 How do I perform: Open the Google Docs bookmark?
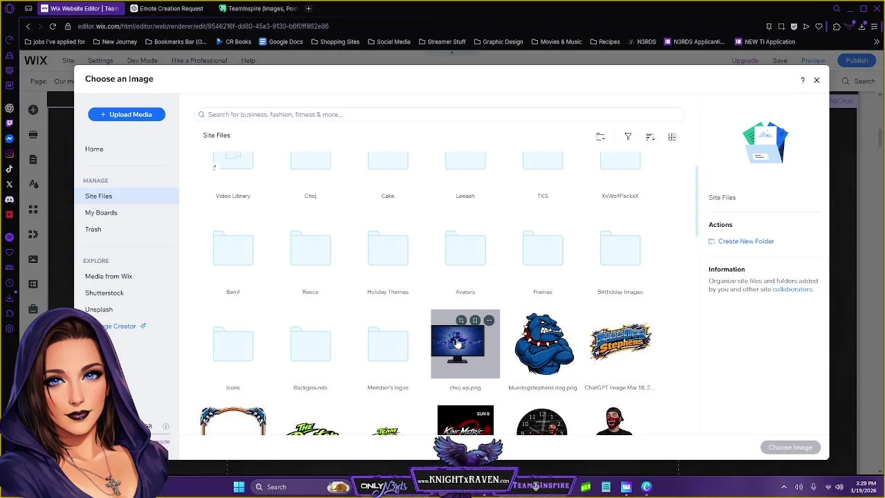281,41
